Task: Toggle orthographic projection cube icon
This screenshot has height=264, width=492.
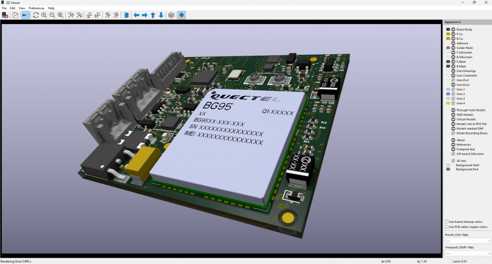Action: point(172,15)
